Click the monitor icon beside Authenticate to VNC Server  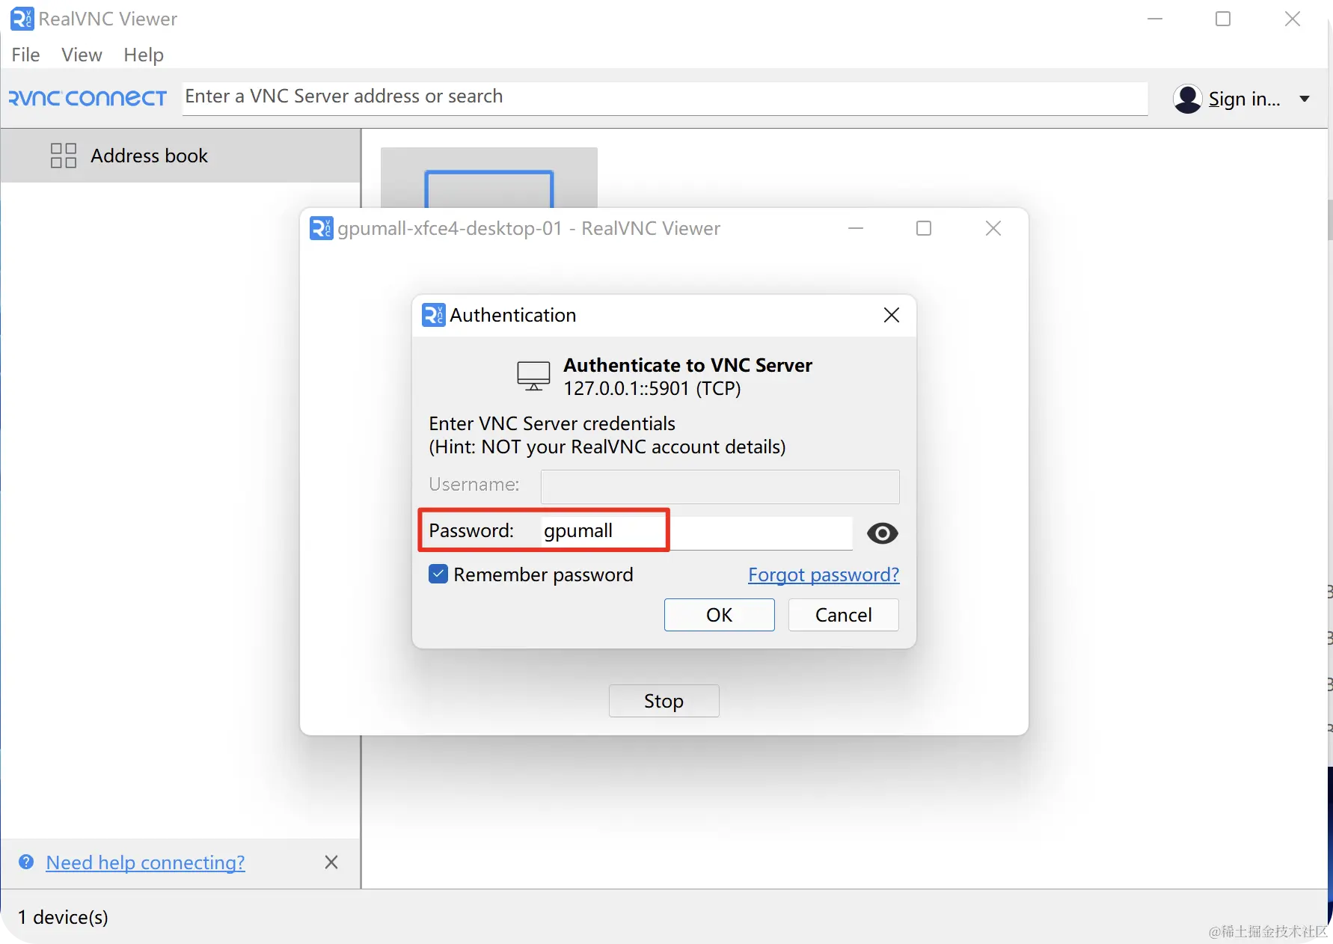(534, 376)
